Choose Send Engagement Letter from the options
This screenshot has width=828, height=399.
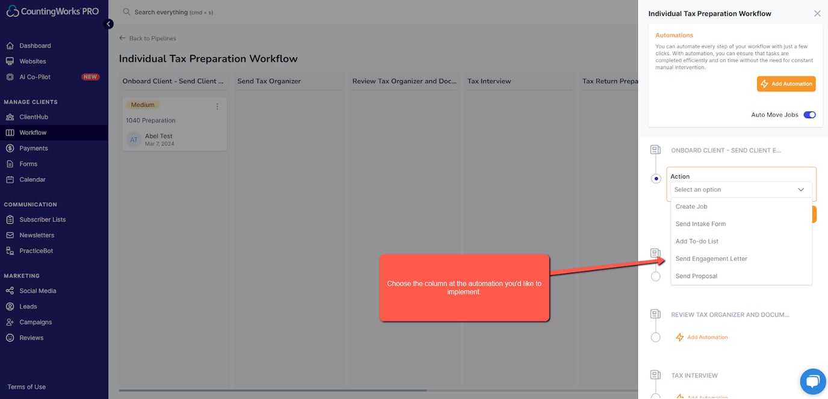(711, 258)
